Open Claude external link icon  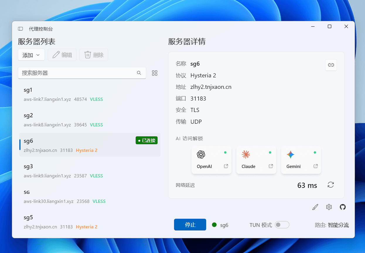tap(271, 166)
